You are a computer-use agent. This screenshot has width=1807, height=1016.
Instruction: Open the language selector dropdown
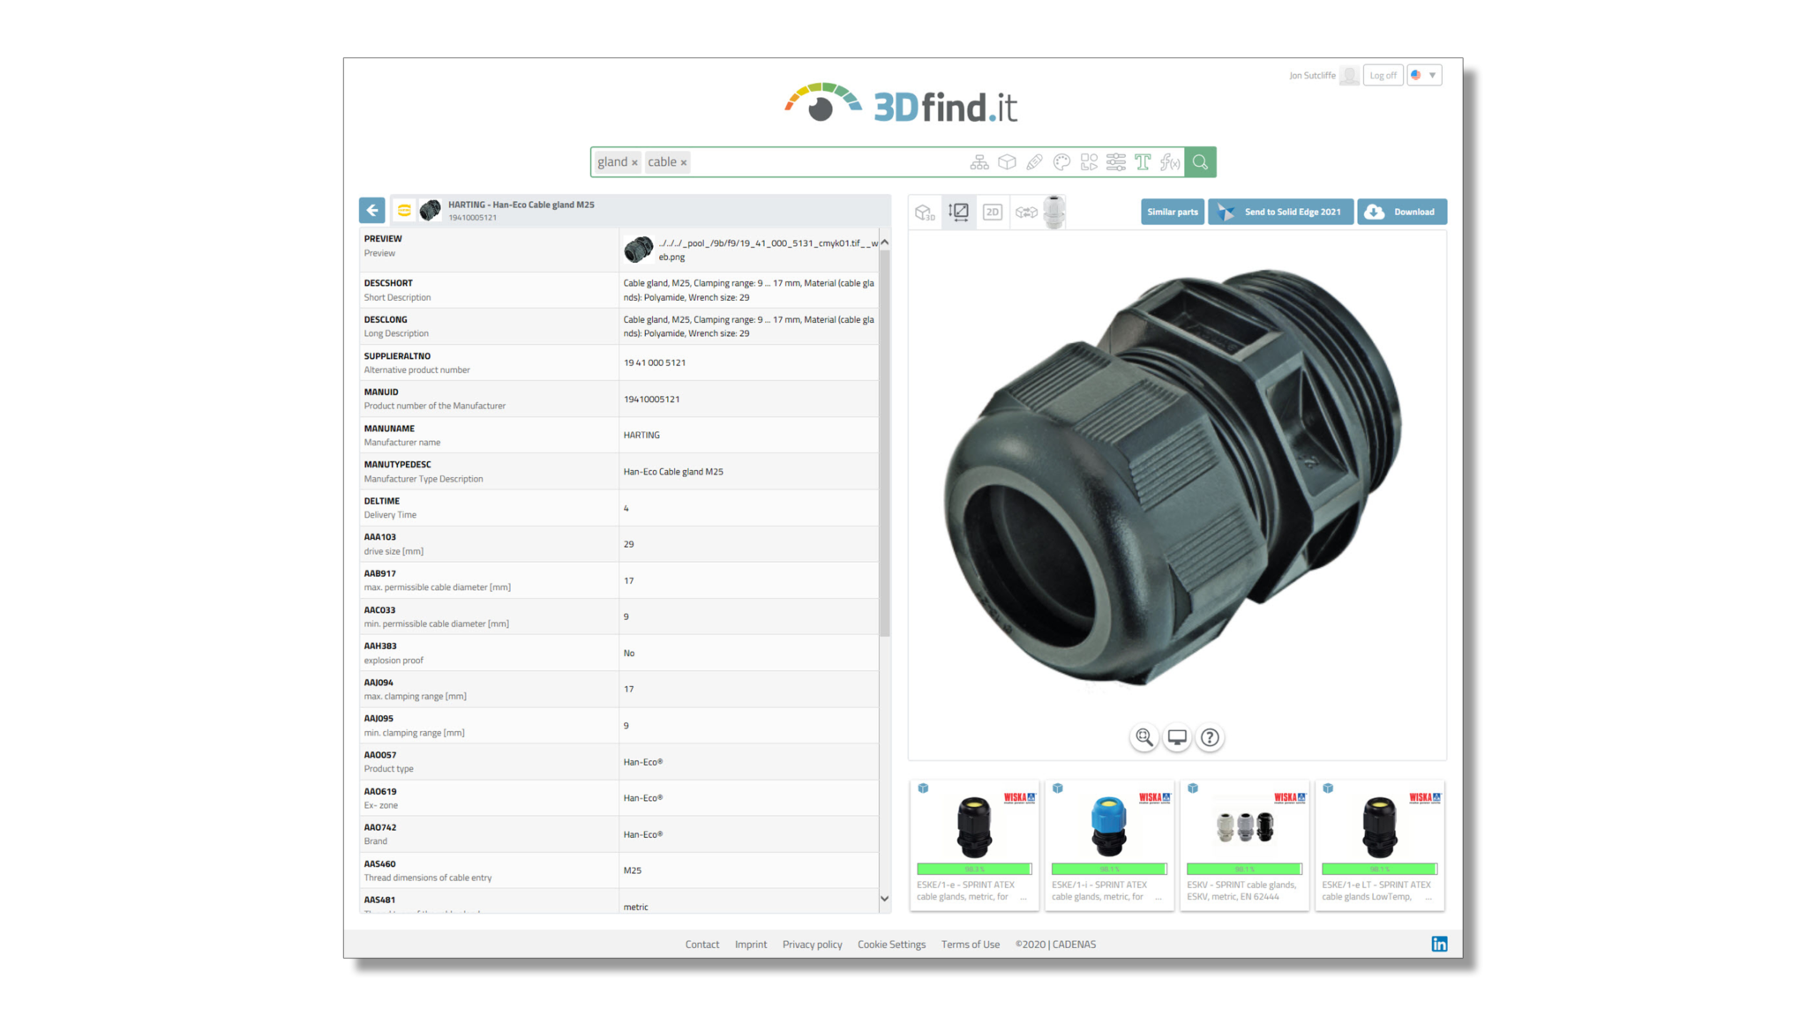(1423, 75)
